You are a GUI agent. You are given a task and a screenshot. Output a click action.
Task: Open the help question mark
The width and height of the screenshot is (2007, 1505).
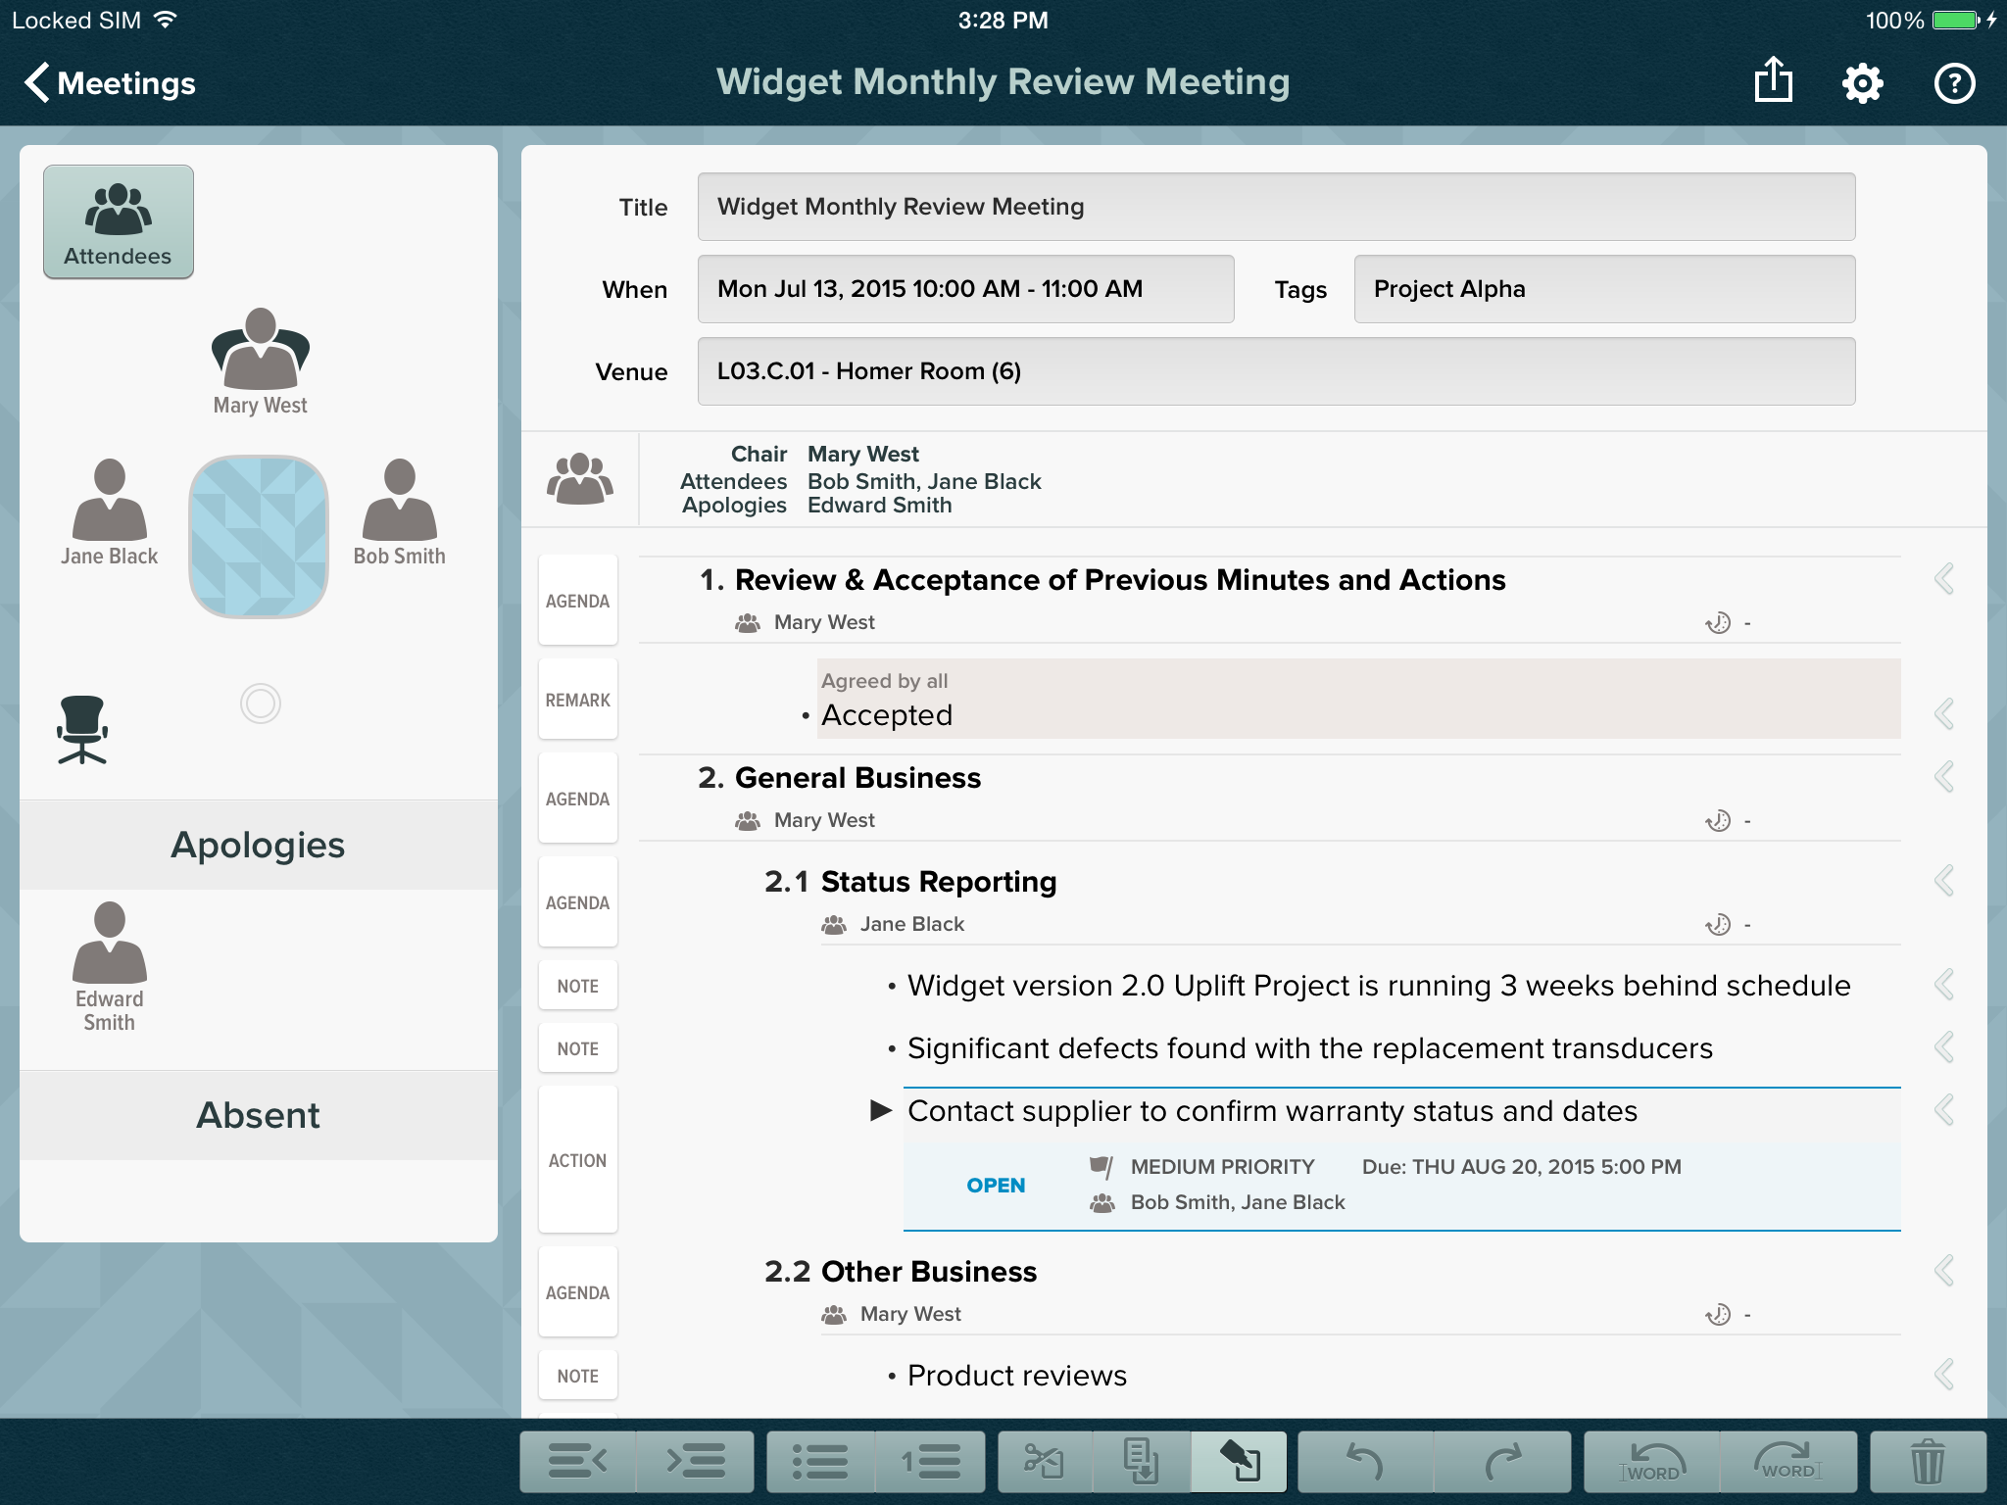[x=1954, y=83]
